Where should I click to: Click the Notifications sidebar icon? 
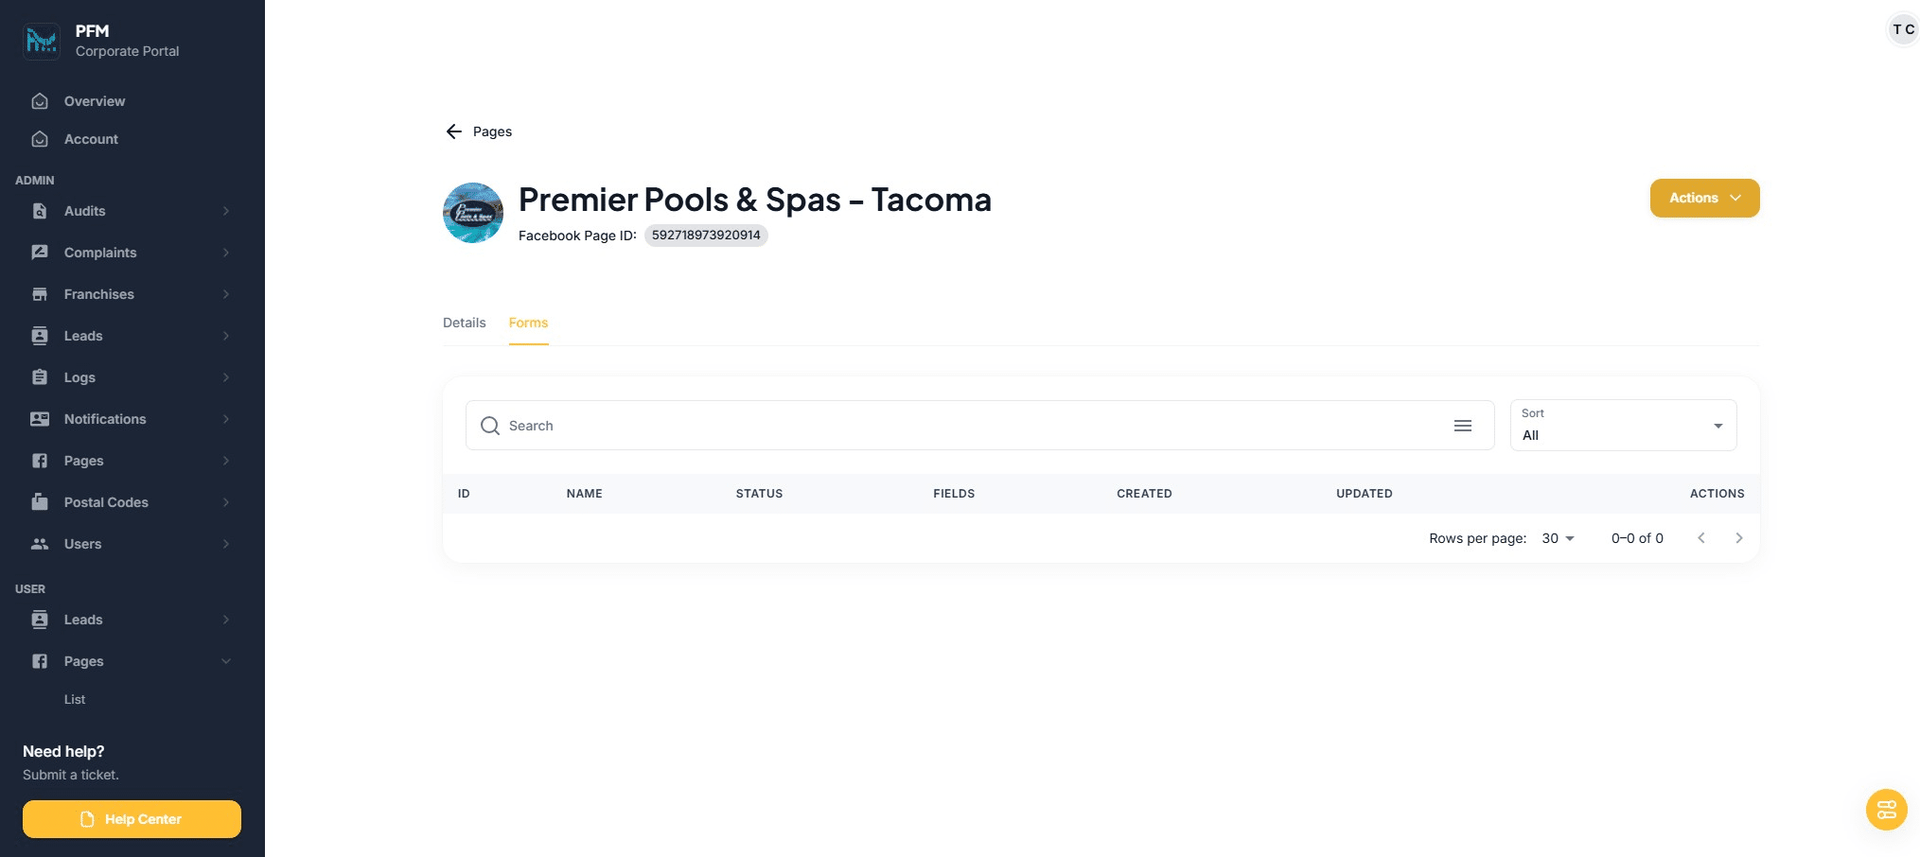[x=40, y=419]
